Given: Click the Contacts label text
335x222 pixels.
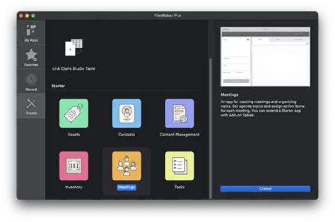Looking at the screenshot, I should point(127,135).
